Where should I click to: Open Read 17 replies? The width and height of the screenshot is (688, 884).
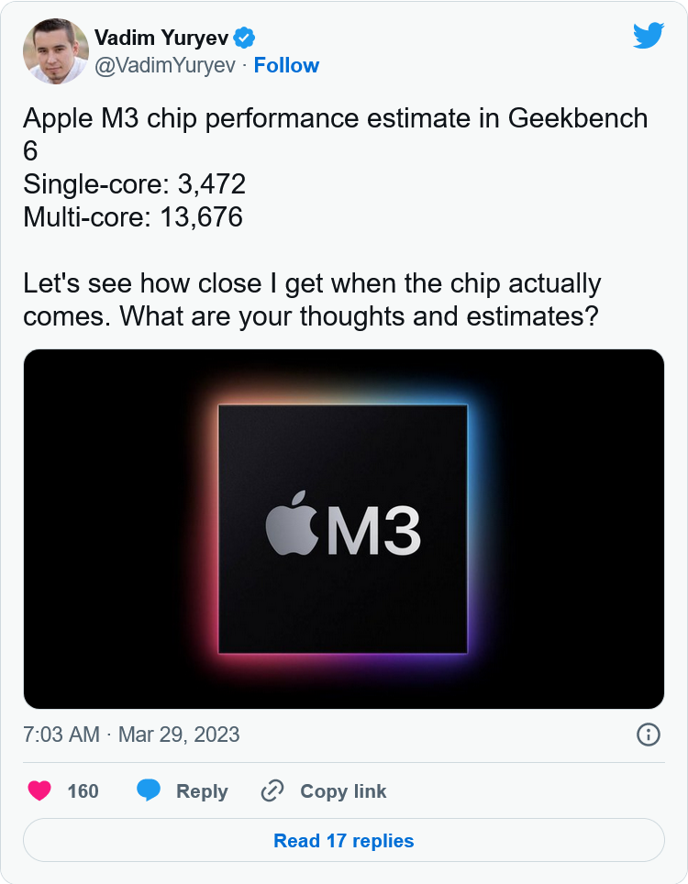[x=344, y=841]
